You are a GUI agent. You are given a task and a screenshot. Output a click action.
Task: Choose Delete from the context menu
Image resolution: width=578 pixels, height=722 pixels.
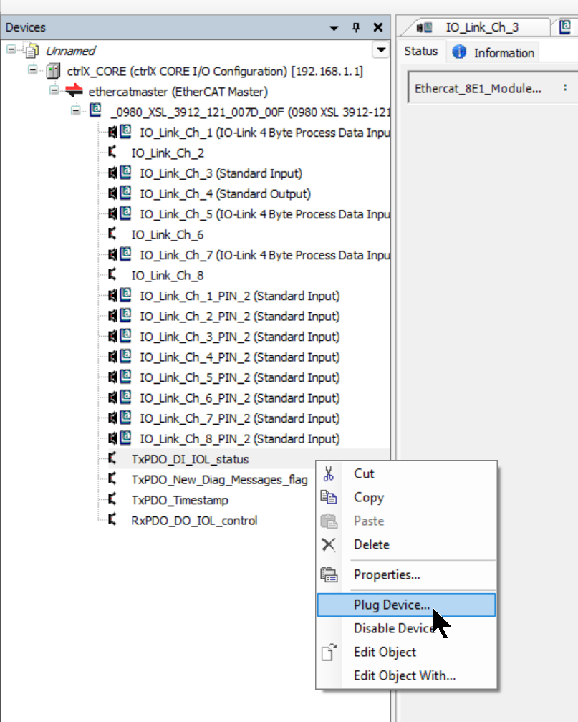tap(406, 544)
